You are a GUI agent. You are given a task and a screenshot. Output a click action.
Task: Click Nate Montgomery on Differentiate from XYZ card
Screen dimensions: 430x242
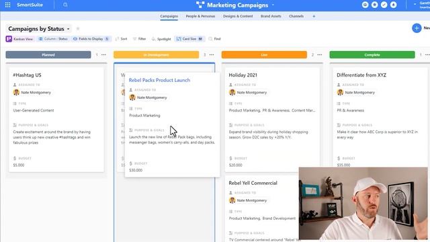pos(356,93)
